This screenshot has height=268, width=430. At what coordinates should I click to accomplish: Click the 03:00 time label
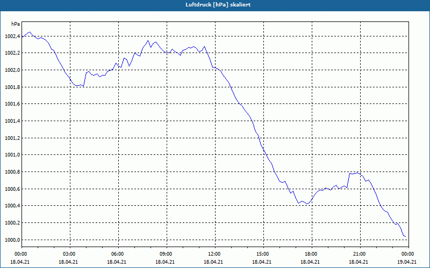tap(70, 254)
